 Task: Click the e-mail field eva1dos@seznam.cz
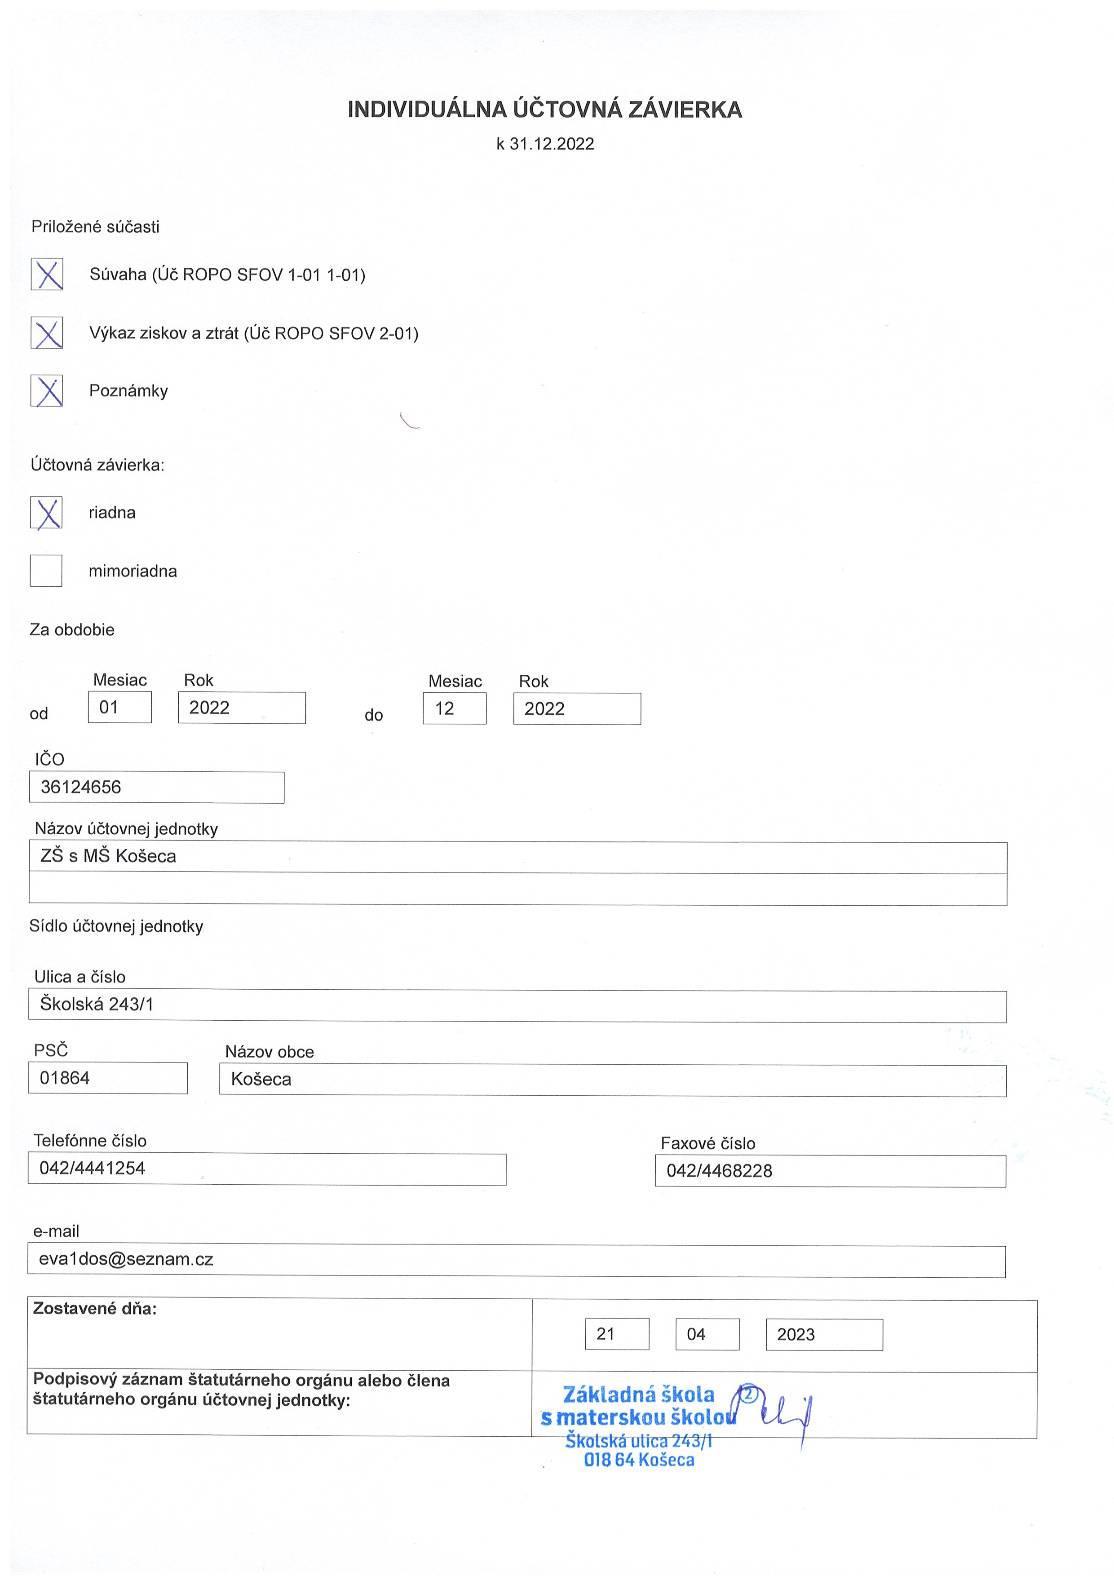(x=517, y=1260)
